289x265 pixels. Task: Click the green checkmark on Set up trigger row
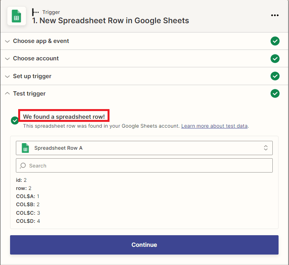pos(275,76)
